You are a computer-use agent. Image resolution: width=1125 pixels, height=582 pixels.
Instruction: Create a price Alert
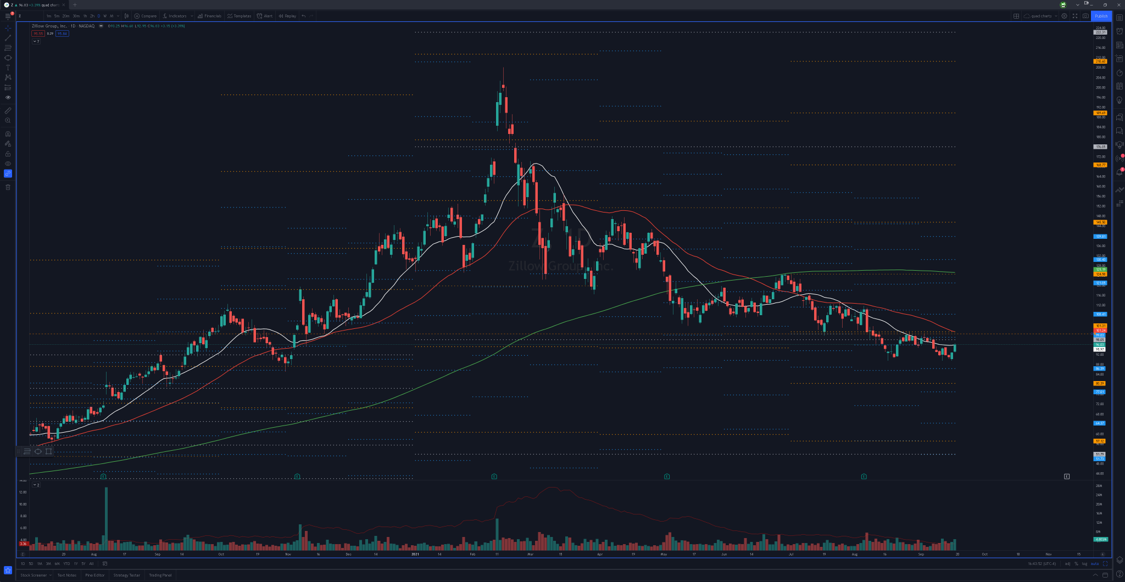265,16
